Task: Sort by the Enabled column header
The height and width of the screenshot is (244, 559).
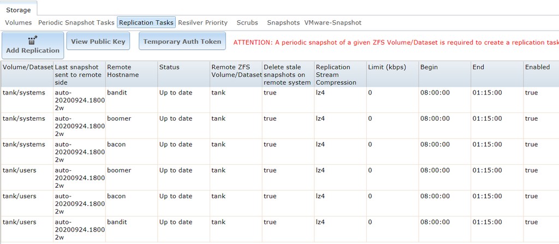Action: (538, 67)
